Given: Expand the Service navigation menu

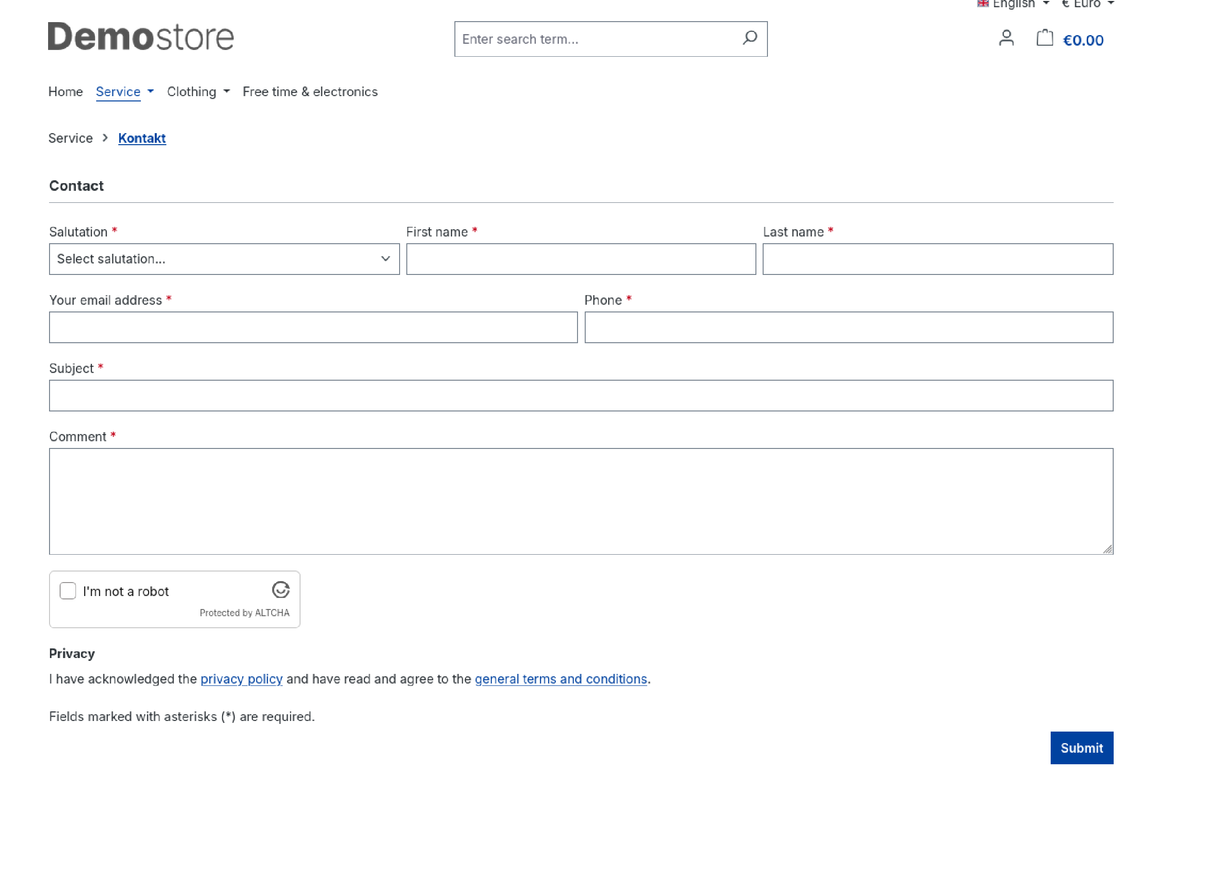Looking at the screenshot, I should [x=125, y=92].
